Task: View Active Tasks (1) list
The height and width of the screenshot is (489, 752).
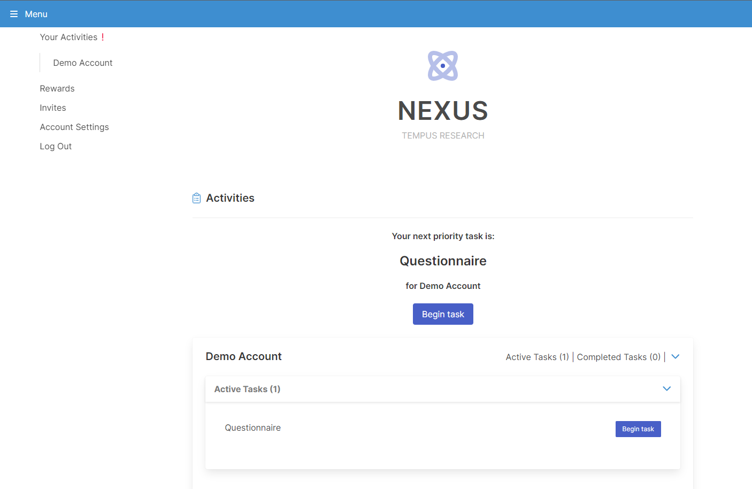Action: (537, 357)
